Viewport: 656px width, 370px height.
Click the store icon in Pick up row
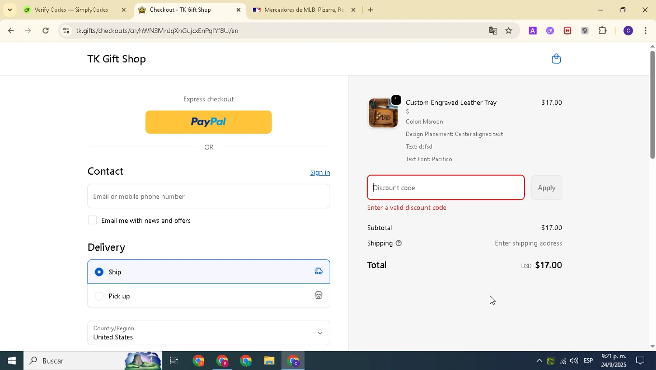point(318,296)
